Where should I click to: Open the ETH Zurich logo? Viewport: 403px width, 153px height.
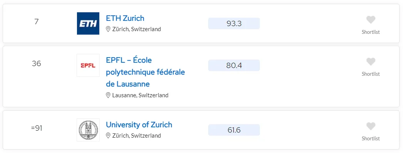[88, 23]
